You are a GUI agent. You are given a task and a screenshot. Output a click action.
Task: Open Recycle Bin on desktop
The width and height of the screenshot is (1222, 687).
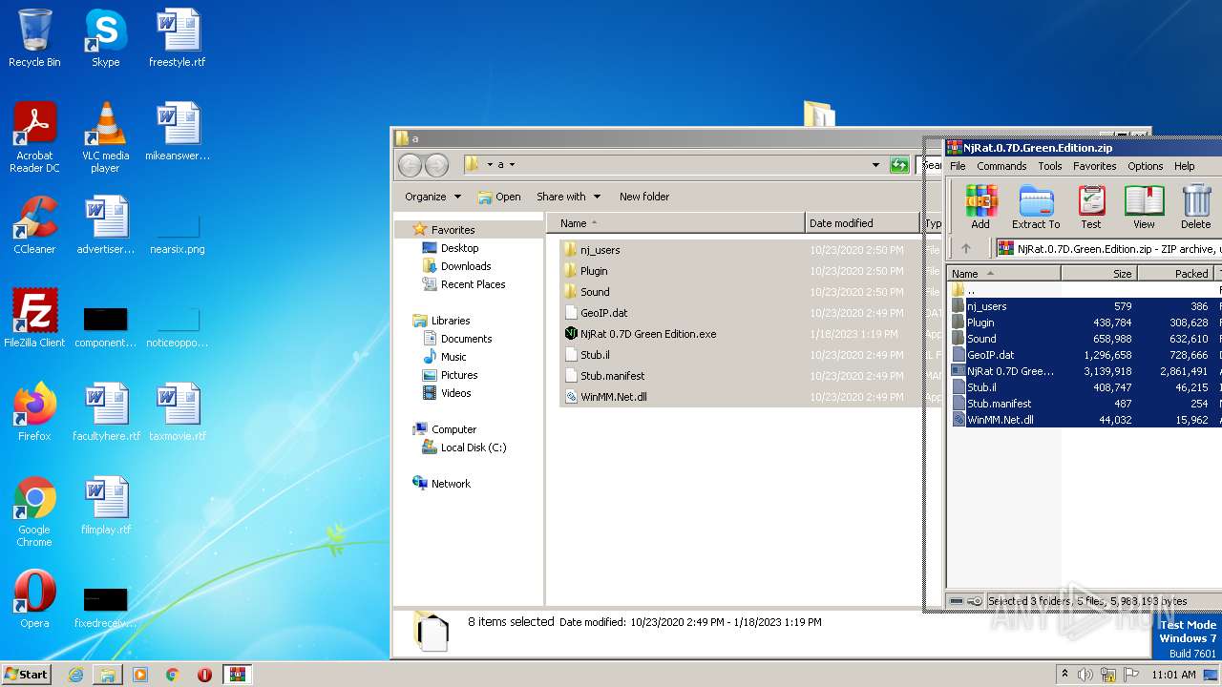(34, 38)
